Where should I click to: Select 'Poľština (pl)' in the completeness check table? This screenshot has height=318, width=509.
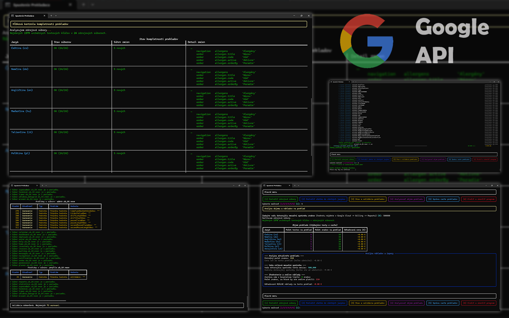click(20, 153)
